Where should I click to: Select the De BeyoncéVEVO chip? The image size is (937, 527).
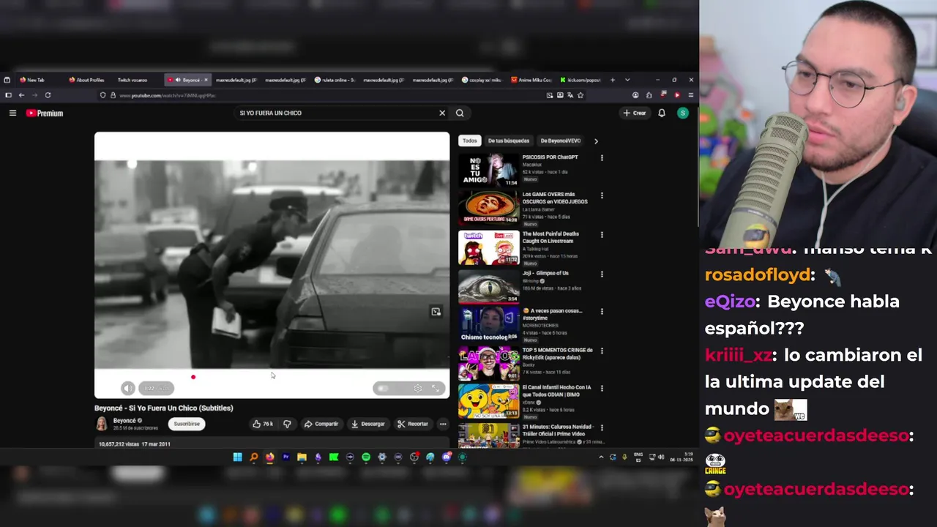561,141
